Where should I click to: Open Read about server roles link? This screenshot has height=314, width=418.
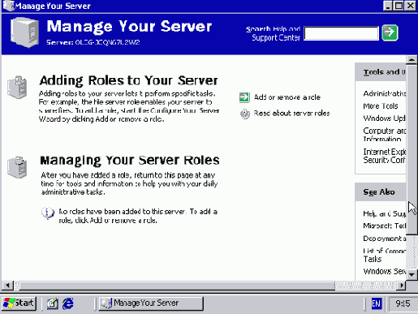click(x=291, y=113)
